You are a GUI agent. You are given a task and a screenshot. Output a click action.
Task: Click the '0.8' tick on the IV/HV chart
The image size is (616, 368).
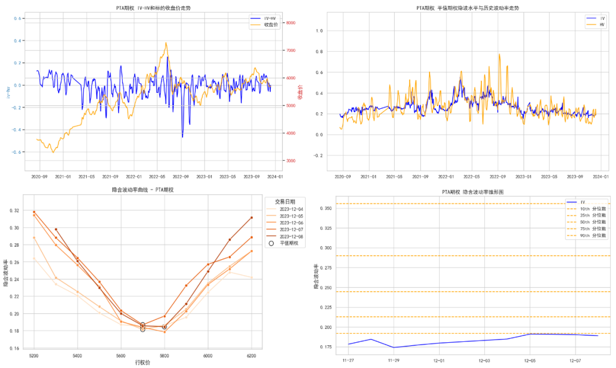tap(319, 51)
